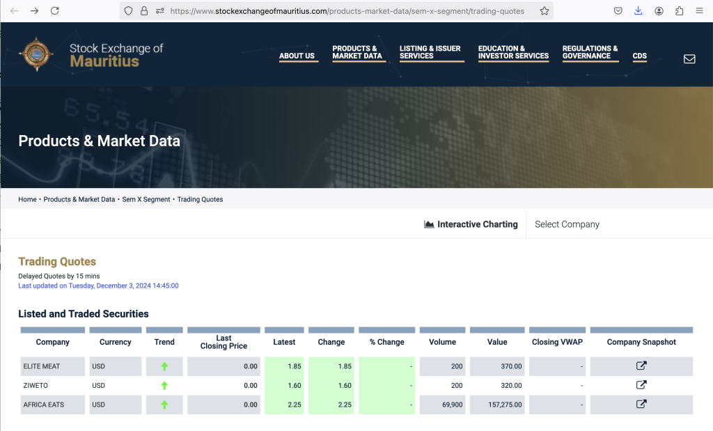Open the browser downloads icon
The width and height of the screenshot is (713, 431).
pos(638,11)
